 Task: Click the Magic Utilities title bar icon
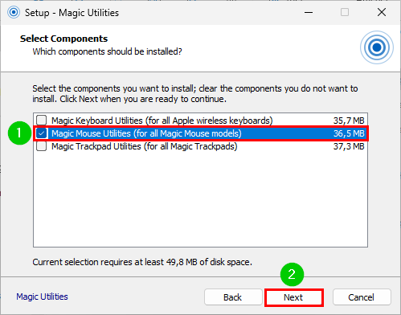(14, 12)
